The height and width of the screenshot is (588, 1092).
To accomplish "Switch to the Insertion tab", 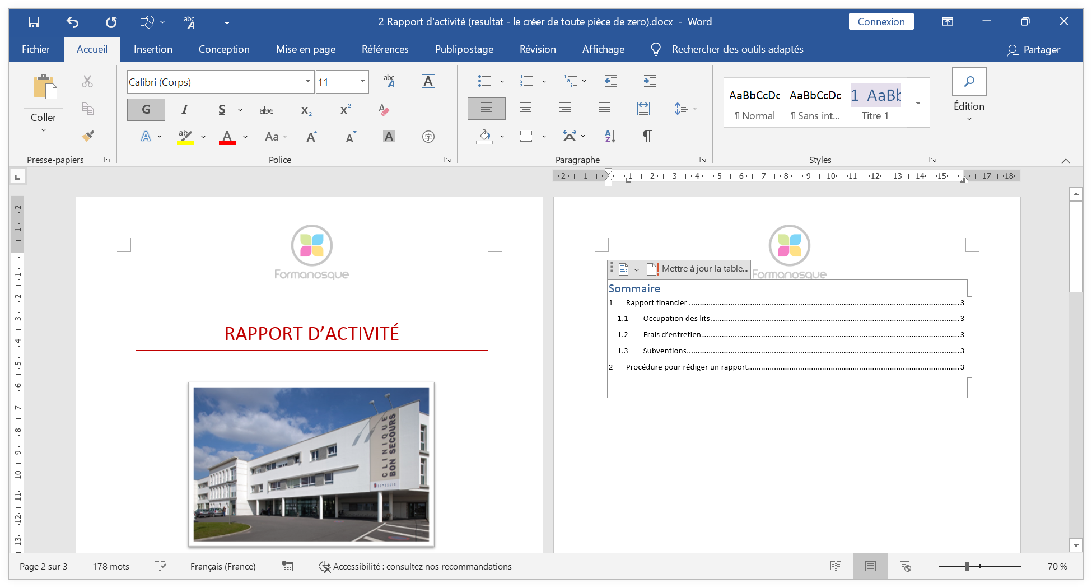I will click(153, 49).
